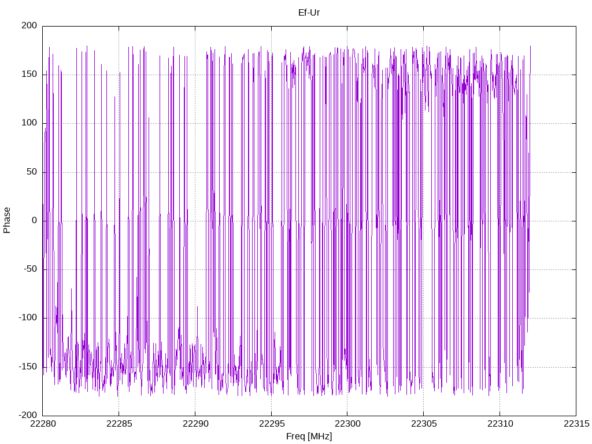This screenshot has width=592, height=444.
Task: Click x-axis tick label 22285
Action: coord(119,424)
